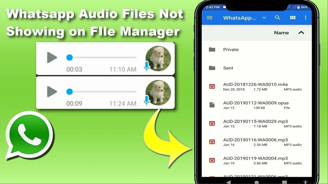Play the 00:03 voice message
Viewport: 328px width, 184px height.
(x=52, y=57)
